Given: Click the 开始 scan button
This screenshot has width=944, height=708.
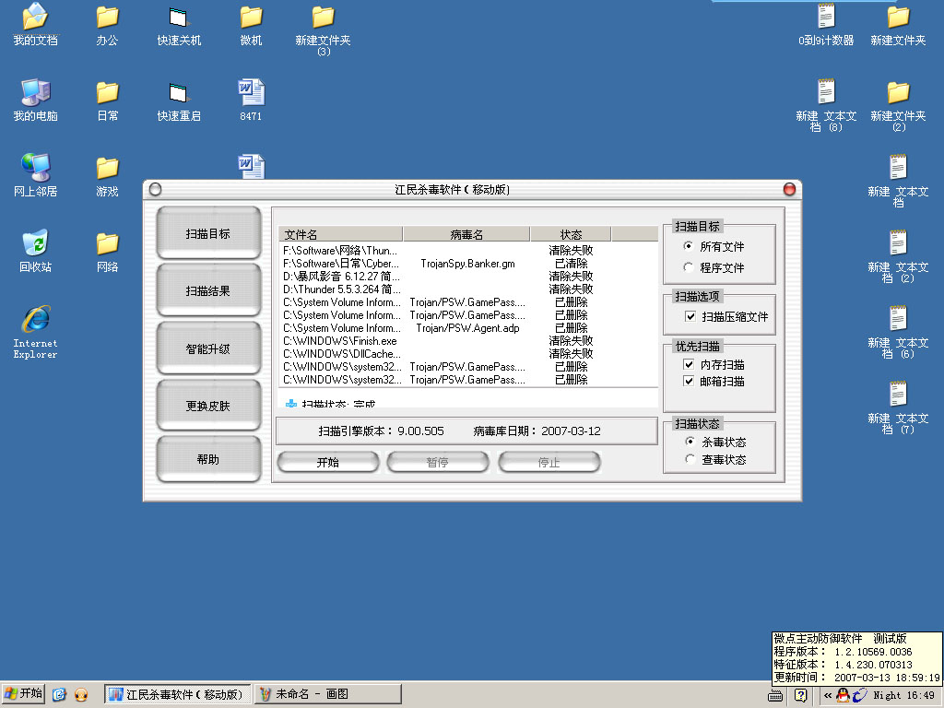Looking at the screenshot, I should click(x=328, y=462).
